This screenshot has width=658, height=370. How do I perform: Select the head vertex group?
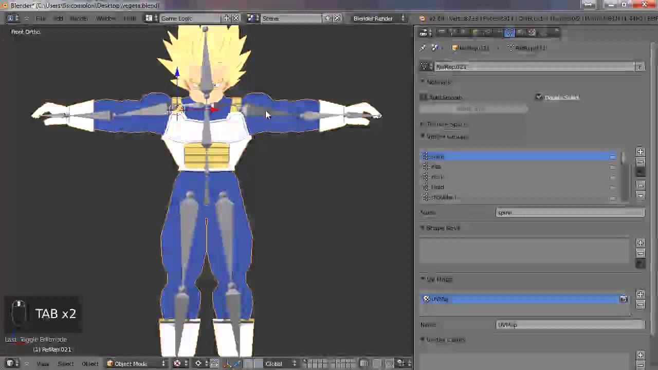click(519, 187)
